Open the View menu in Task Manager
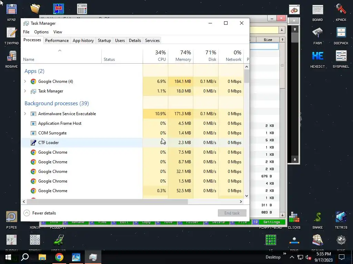This screenshot has height=264, width=353. [x=58, y=32]
